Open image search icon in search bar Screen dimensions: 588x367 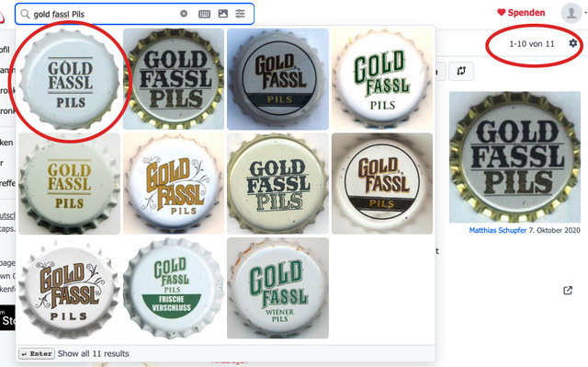tap(222, 14)
